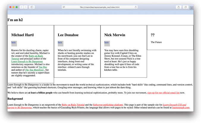Screen dimensions: 201x123
Task: Follow the 'sign up for our official email list' link
Action: click(163, 93)
